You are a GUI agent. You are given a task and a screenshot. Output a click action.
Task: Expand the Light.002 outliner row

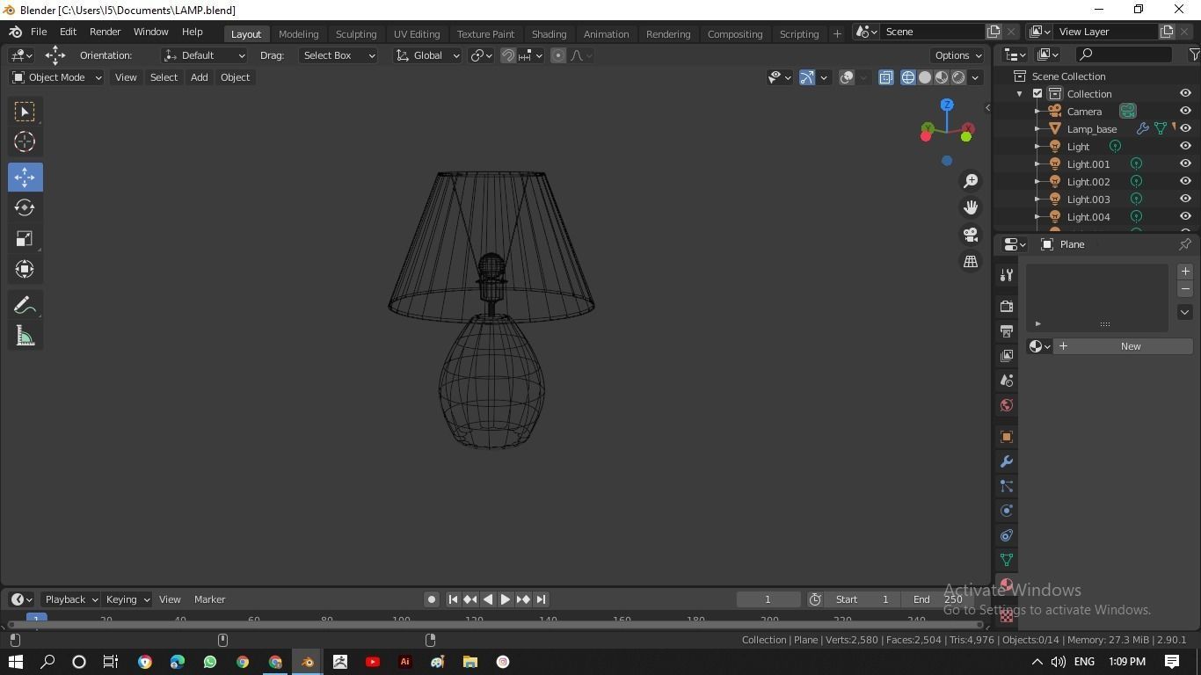click(1037, 182)
